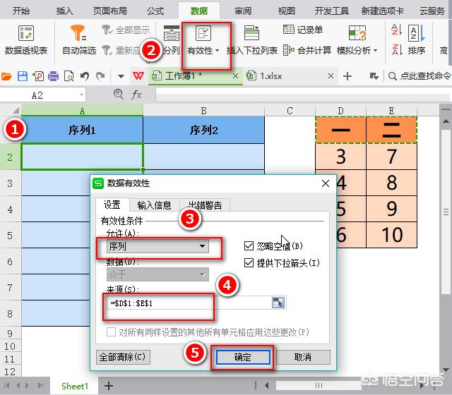Click the formula bar input area

303,95
